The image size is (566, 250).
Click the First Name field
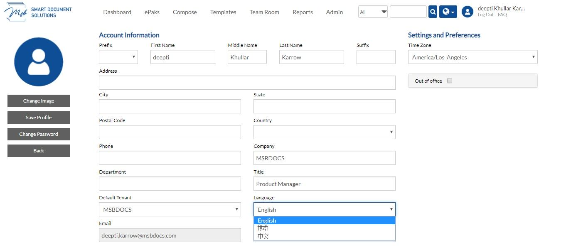tap(183, 57)
